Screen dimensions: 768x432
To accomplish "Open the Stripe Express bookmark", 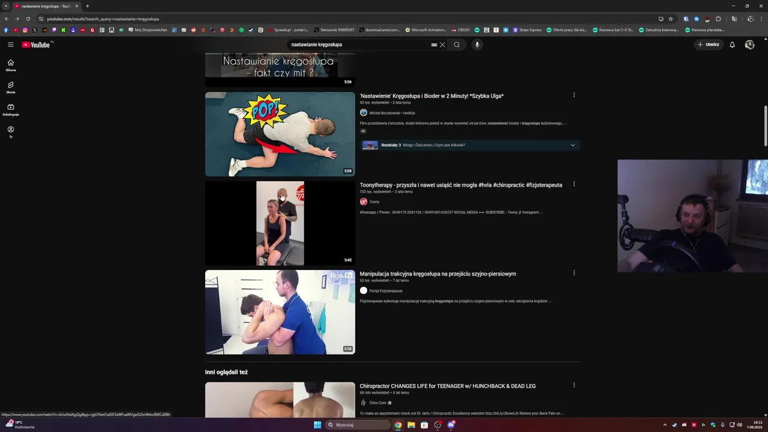I will pos(527,30).
